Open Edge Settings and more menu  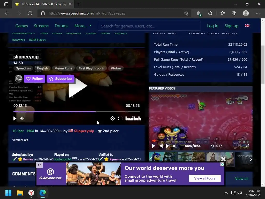(x=257, y=13)
